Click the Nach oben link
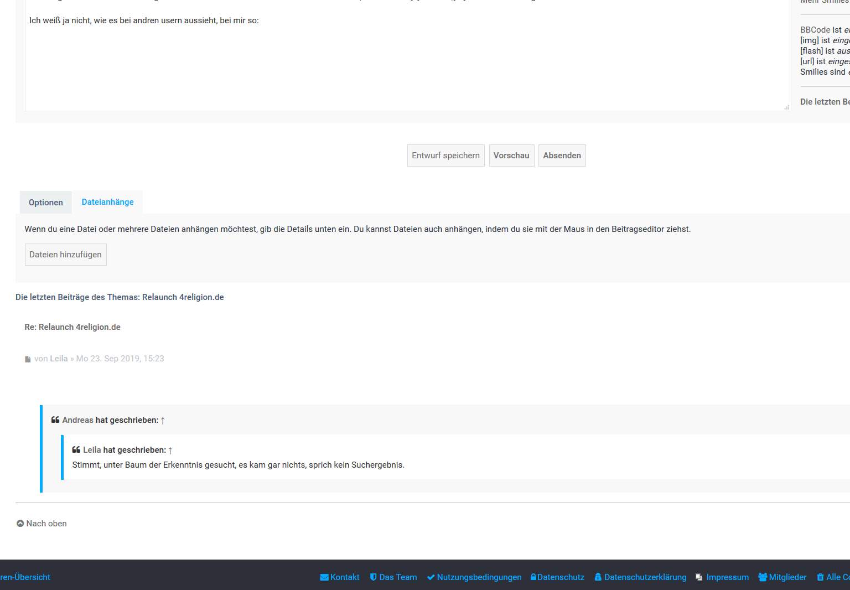 [46, 524]
